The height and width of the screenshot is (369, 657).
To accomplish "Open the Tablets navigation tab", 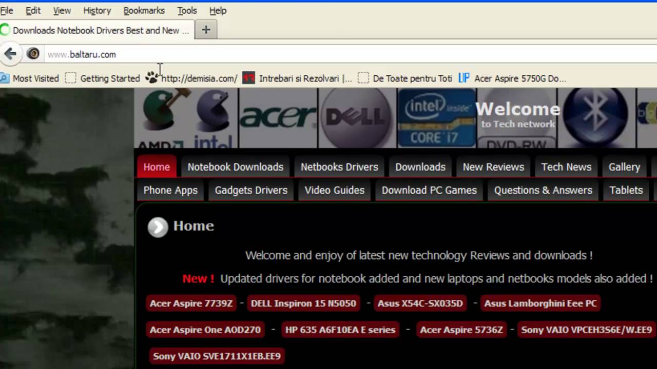I will point(626,190).
